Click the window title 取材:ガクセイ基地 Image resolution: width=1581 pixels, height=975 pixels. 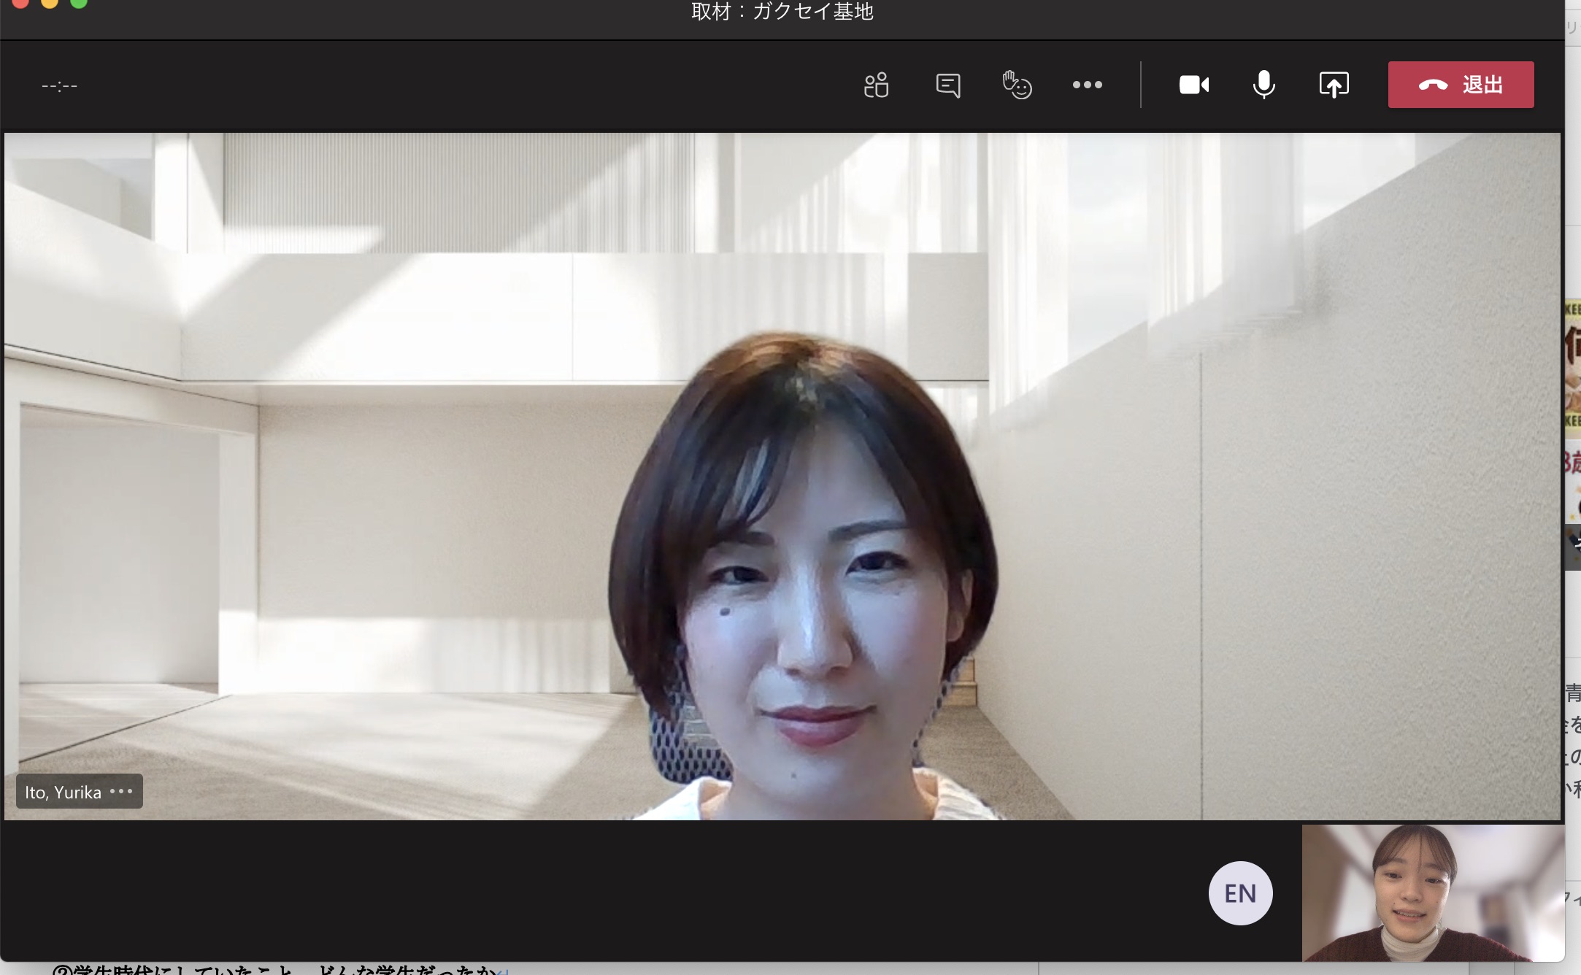click(x=782, y=12)
